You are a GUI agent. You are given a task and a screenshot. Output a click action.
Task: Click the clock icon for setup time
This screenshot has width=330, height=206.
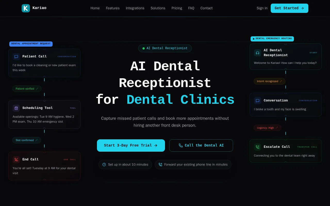pyautogui.click(x=104, y=165)
